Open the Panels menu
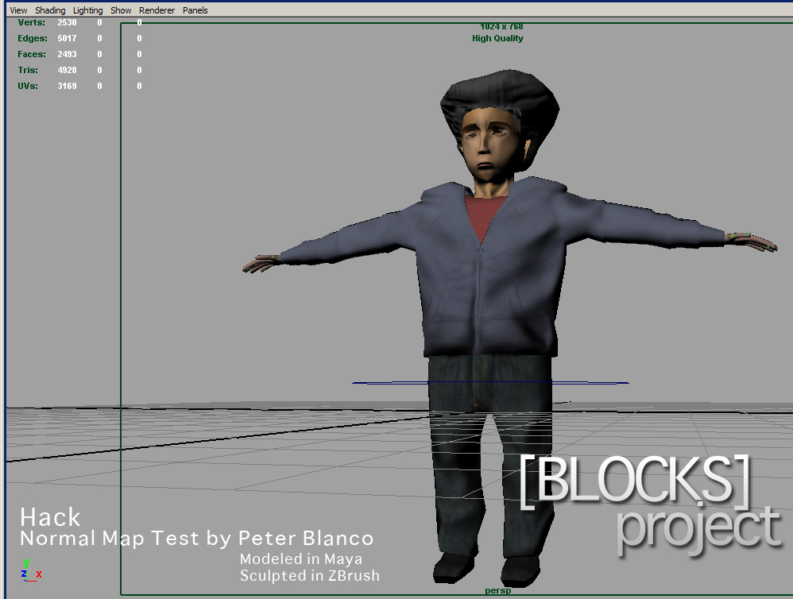 [195, 10]
